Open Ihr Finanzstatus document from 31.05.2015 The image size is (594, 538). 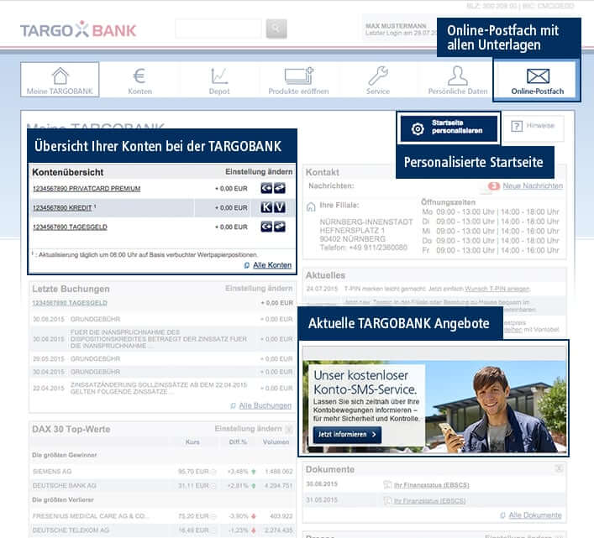pyautogui.click(x=429, y=500)
